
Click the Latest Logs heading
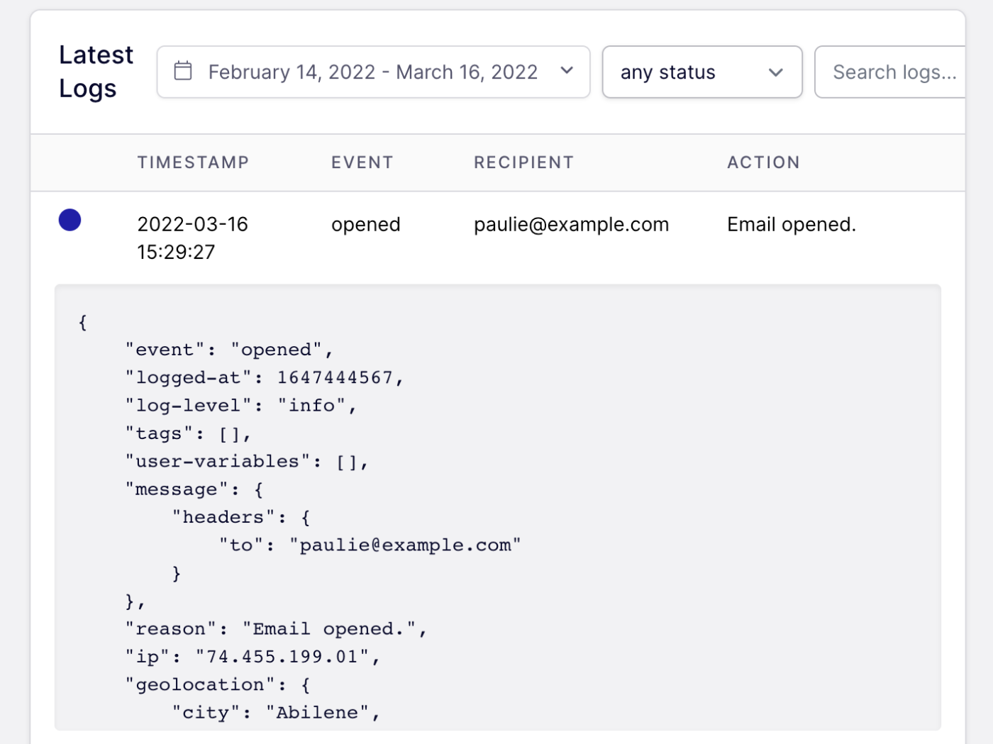tap(96, 72)
